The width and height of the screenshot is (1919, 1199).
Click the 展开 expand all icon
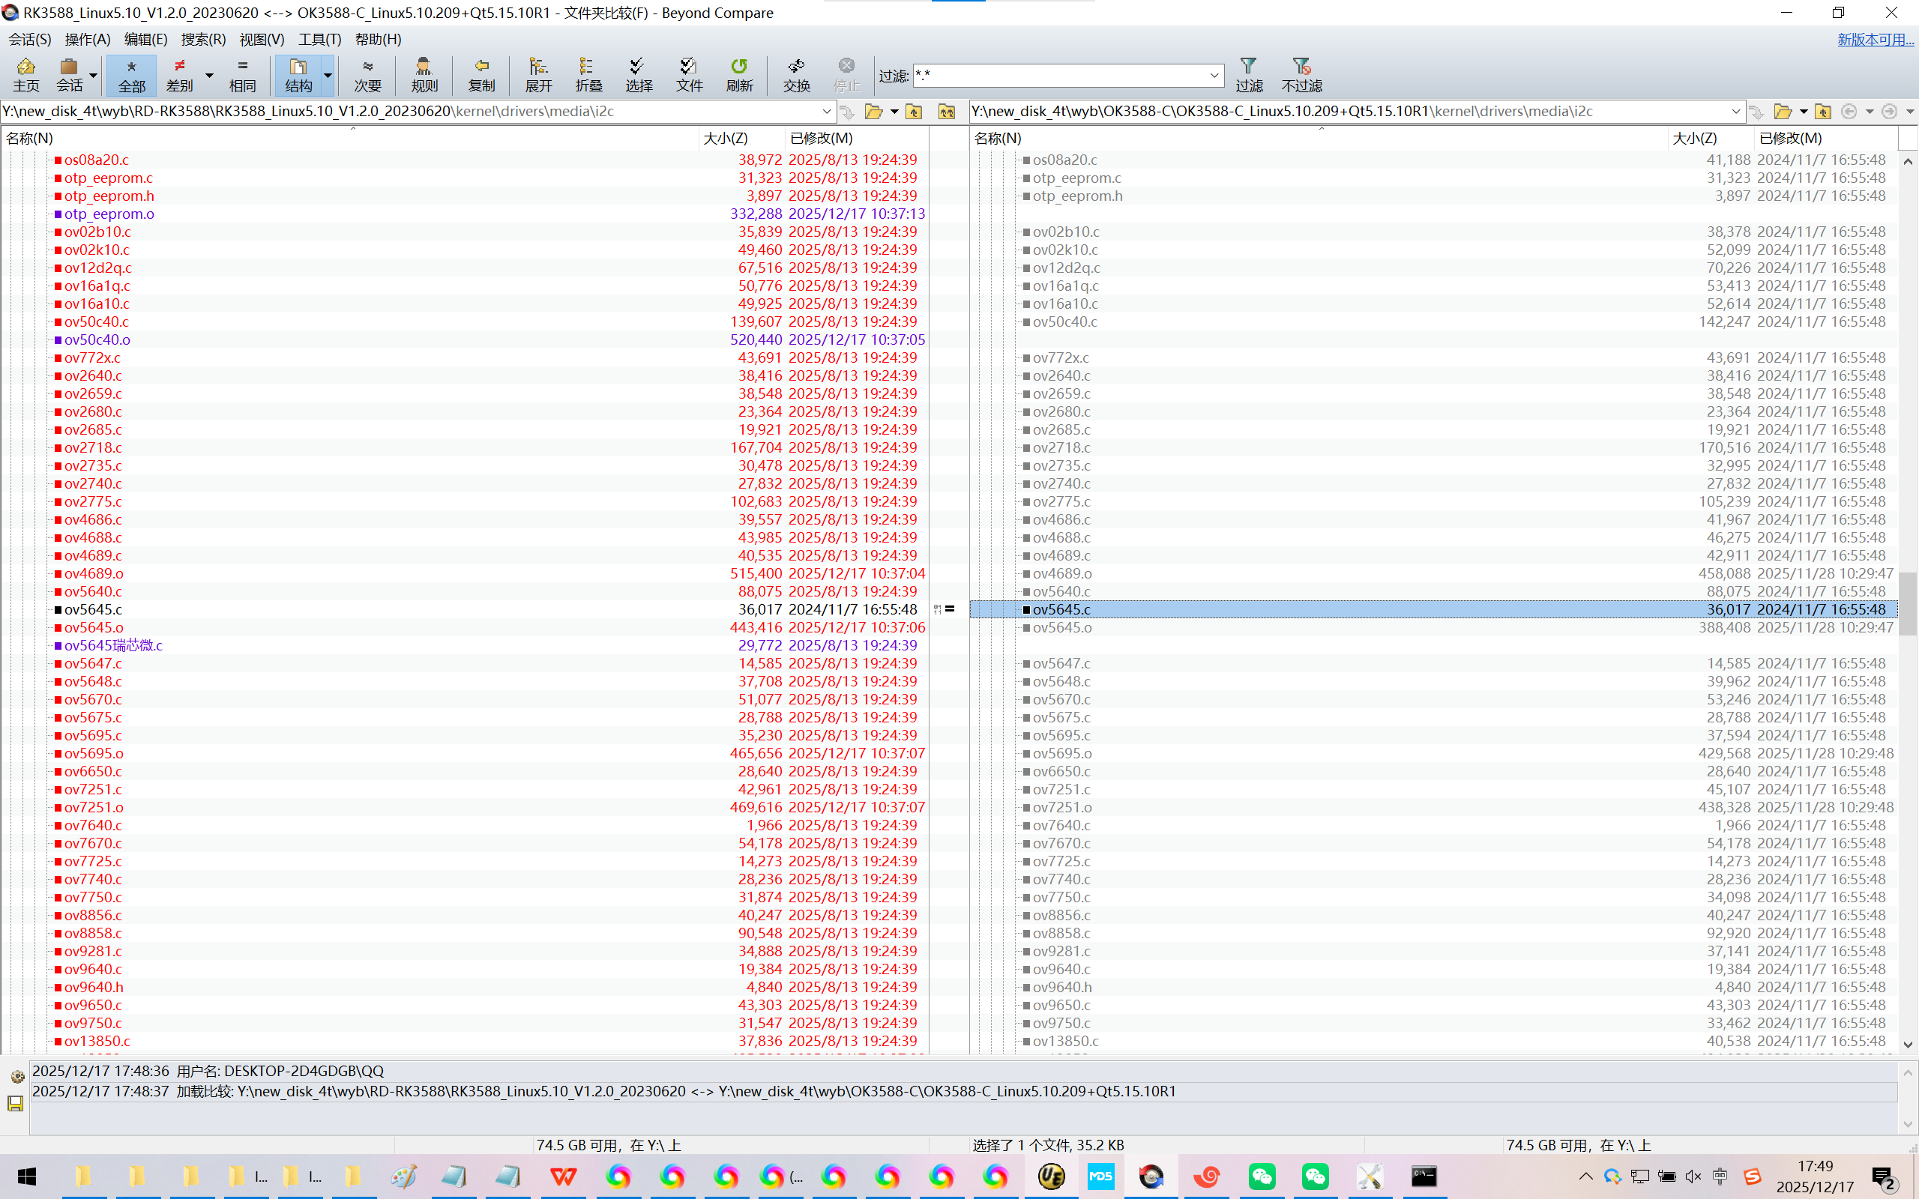(x=538, y=74)
